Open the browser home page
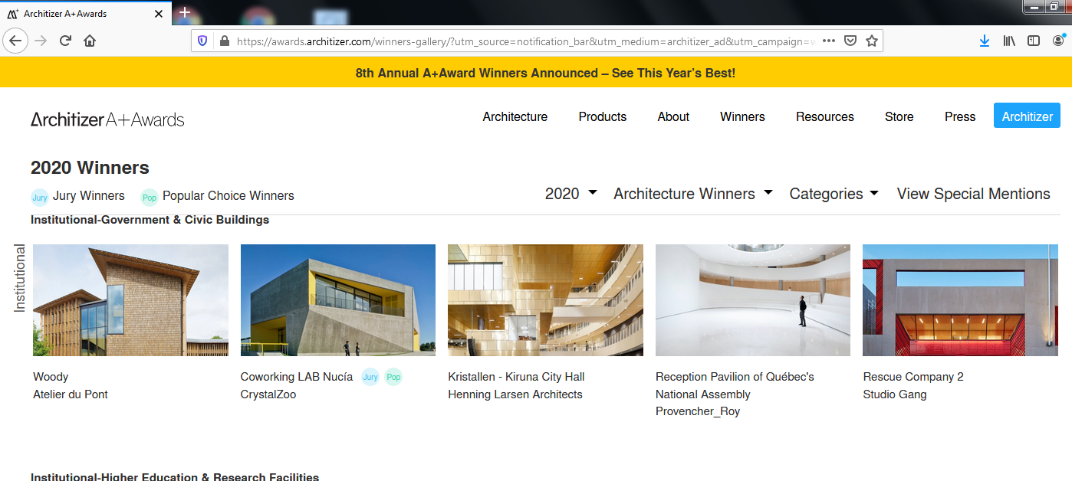Viewport: 1072px width, 481px height. [90, 41]
